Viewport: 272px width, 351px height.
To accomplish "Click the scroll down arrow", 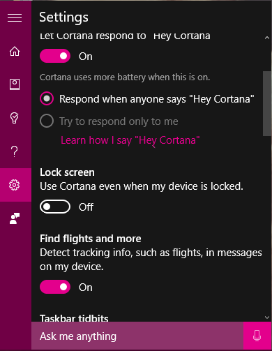I will 267,318.
